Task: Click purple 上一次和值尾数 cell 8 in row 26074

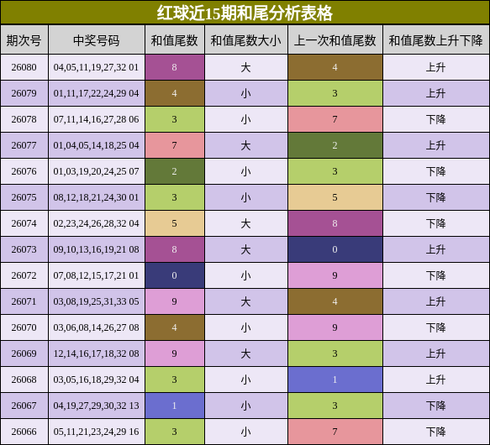Action: (x=335, y=223)
